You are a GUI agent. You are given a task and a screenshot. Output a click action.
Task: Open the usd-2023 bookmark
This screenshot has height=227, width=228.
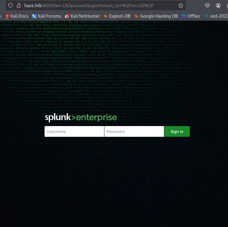(216, 16)
